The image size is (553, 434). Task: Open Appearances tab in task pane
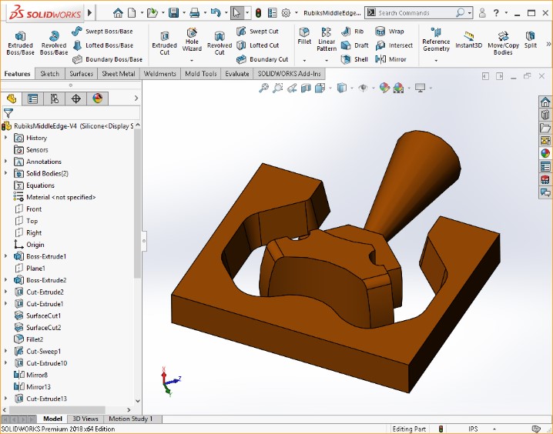click(x=545, y=154)
